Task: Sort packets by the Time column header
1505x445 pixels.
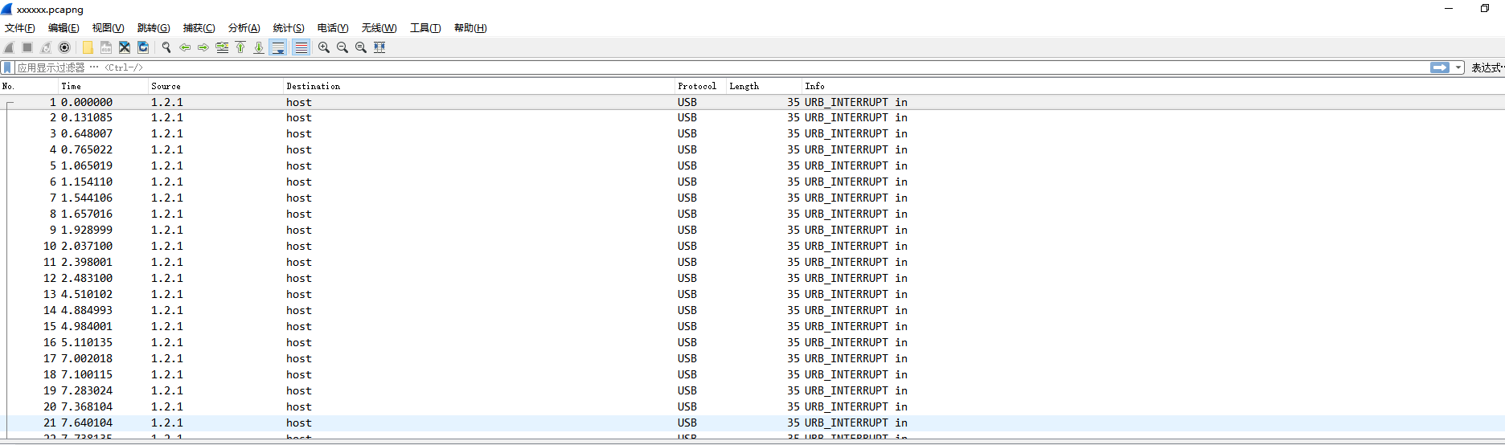Action: [x=72, y=86]
